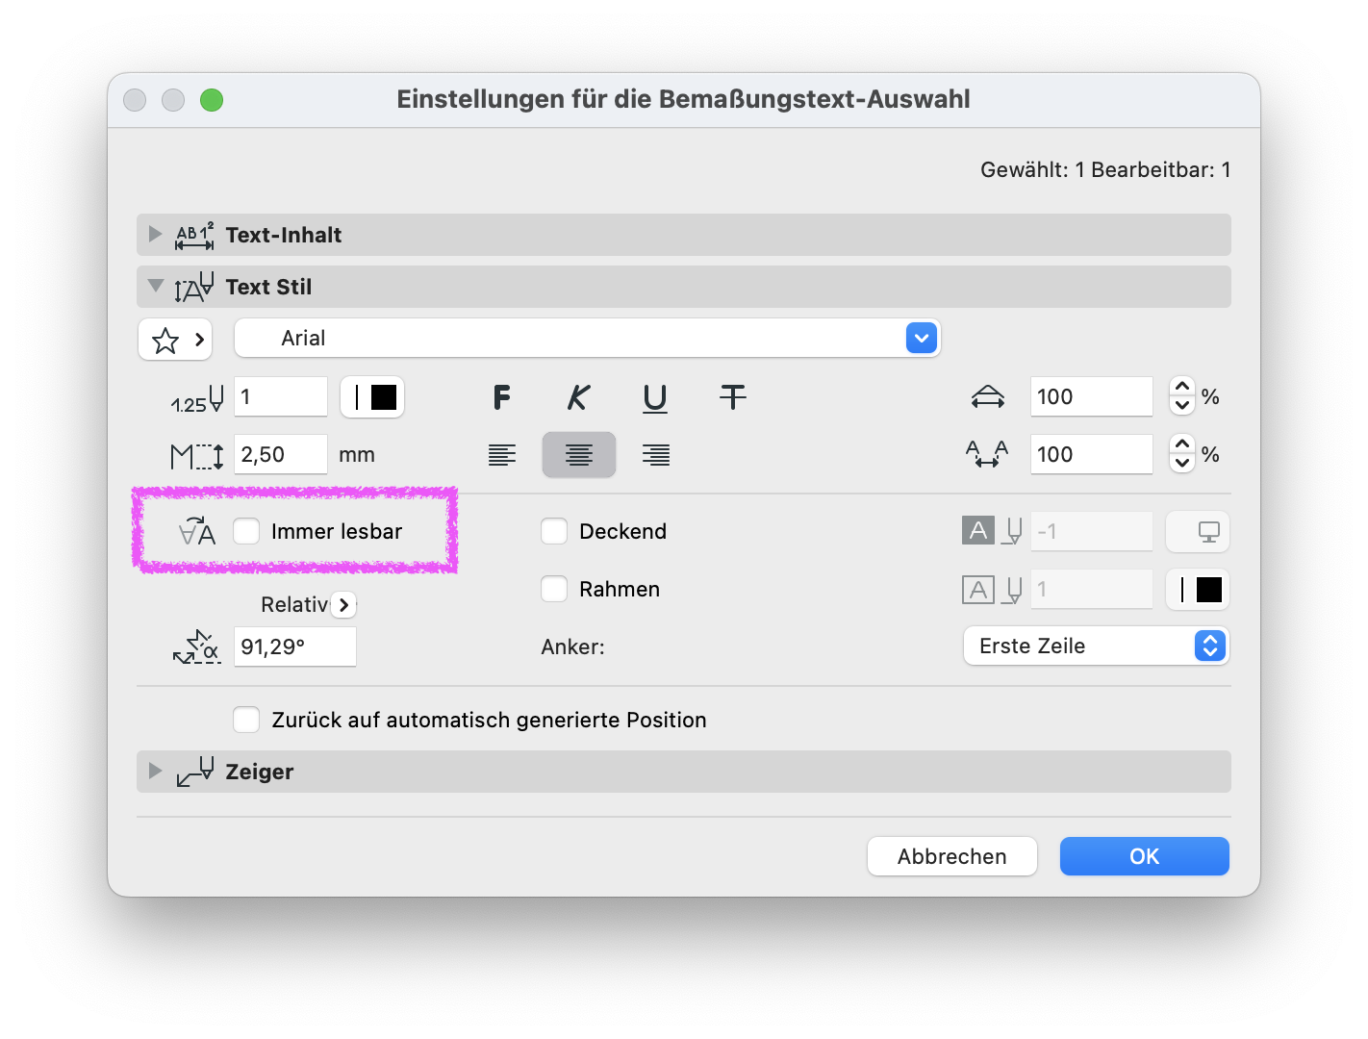Click the green zoom window button
This screenshot has width=1368, height=1039.
[x=212, y=100]
